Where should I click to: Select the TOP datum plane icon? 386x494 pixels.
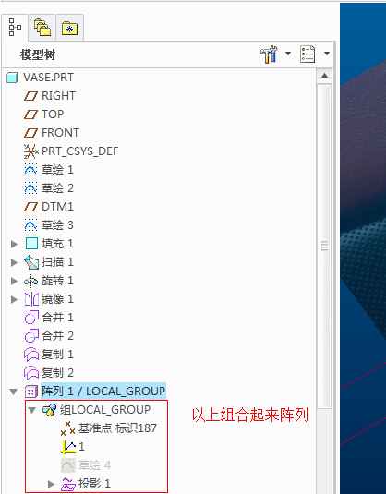coord(30,114)
